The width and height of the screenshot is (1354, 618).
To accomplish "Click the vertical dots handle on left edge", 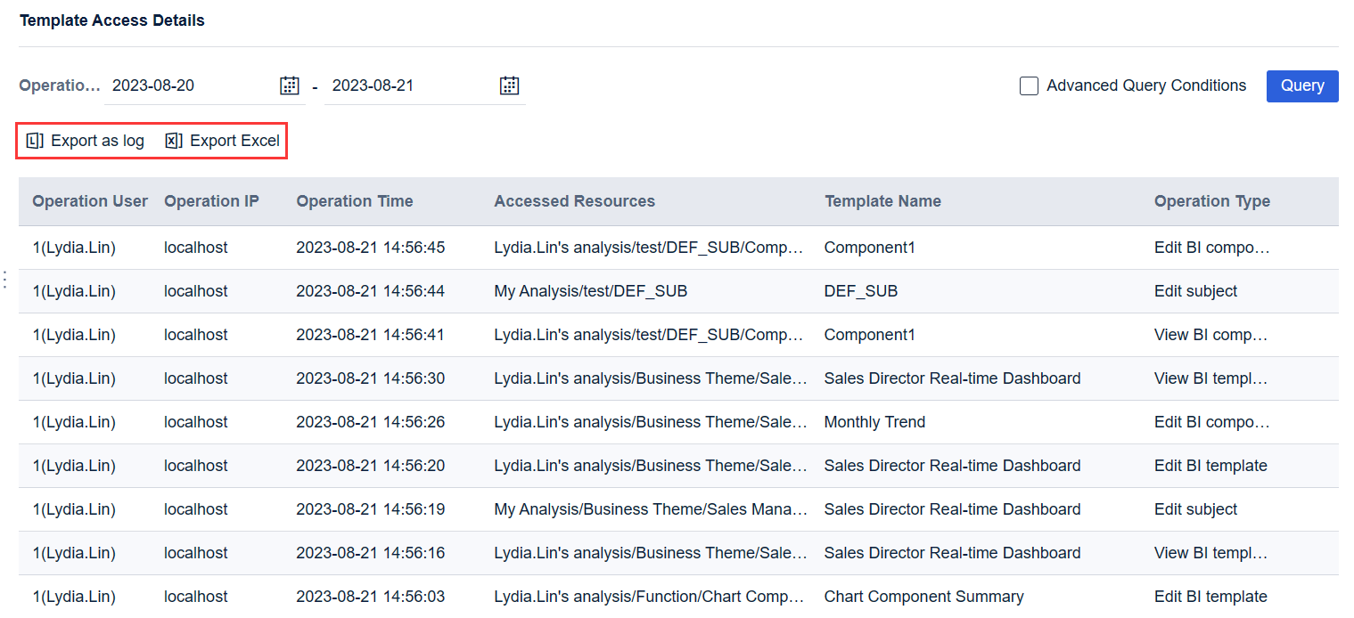I will pos(4,279).
